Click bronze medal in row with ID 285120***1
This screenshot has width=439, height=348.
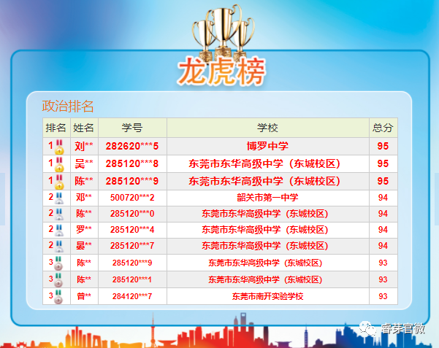[58, 280]
